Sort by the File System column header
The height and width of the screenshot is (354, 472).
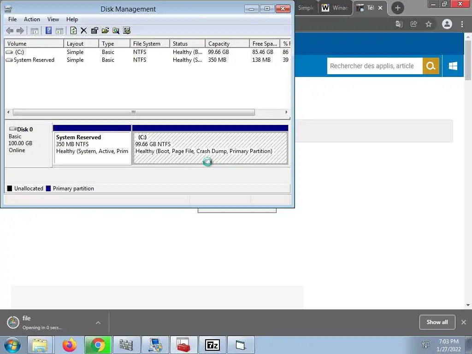tap(150, 44)
